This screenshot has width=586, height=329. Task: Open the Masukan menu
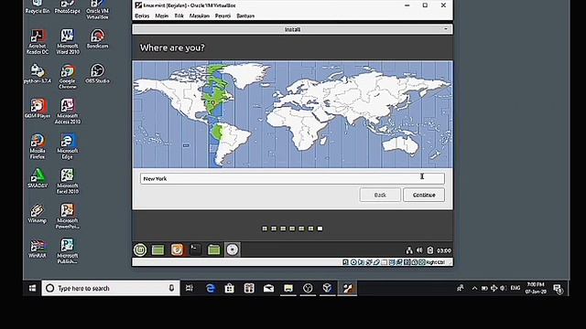200,16
